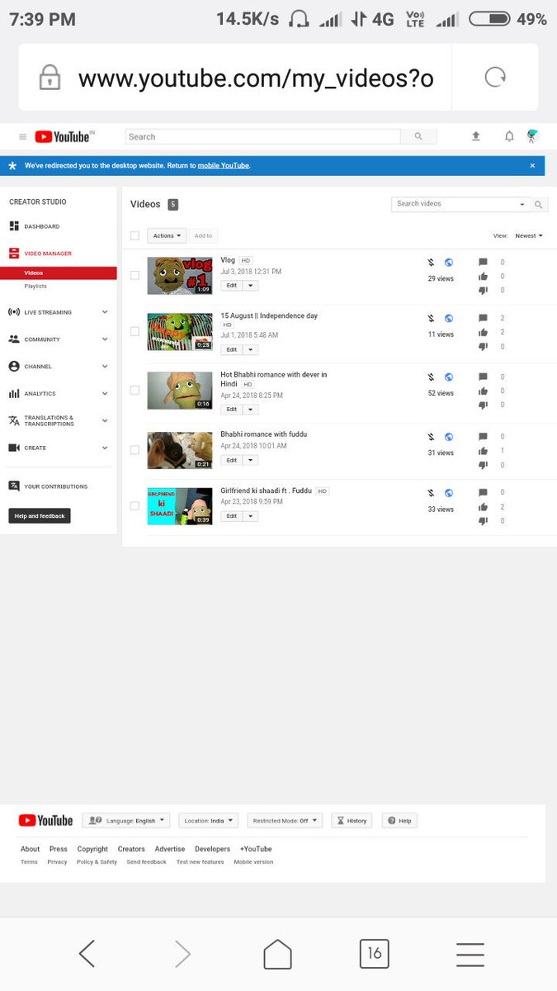Select the Hot Bhabhi romance video checkbox
Image resolution: width=557 pixels, height=991 pixels.
[135, 390]
